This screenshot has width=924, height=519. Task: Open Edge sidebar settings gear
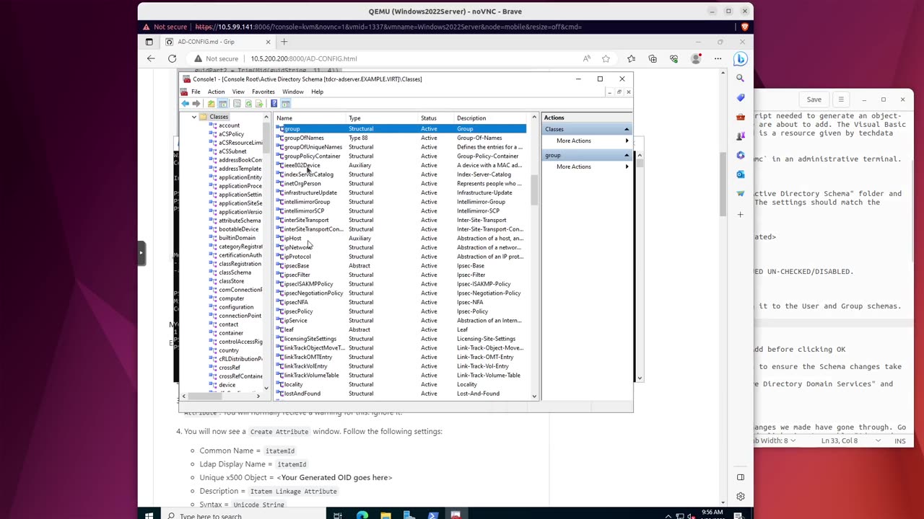tap(740, 497)
